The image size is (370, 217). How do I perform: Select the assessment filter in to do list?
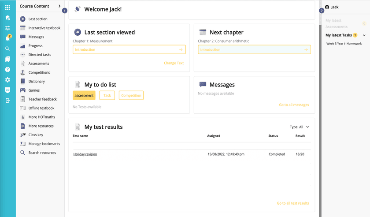[x=84, y=95]
